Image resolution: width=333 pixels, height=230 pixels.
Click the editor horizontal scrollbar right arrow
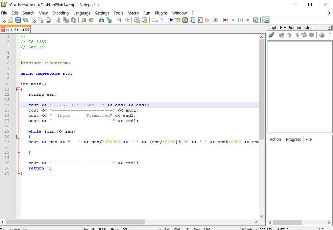(256, 222)
